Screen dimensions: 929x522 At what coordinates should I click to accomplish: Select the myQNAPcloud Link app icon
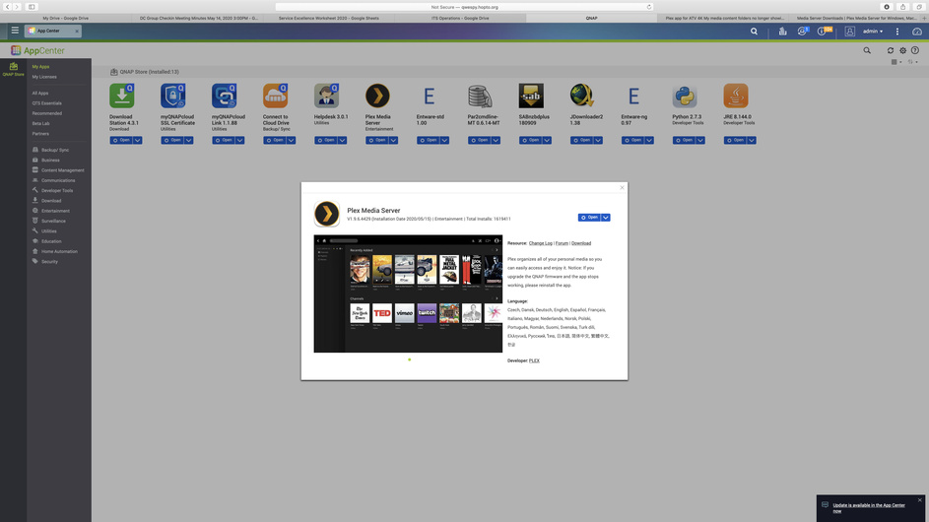point(224,96)
